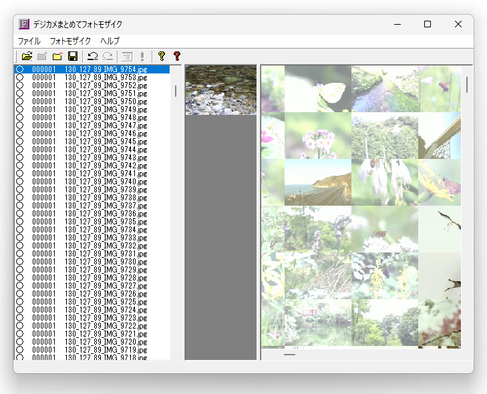Viewport: 487px width, 394px height.
Task: Click the greyed redo arrow icon
Action: [108, 56]
